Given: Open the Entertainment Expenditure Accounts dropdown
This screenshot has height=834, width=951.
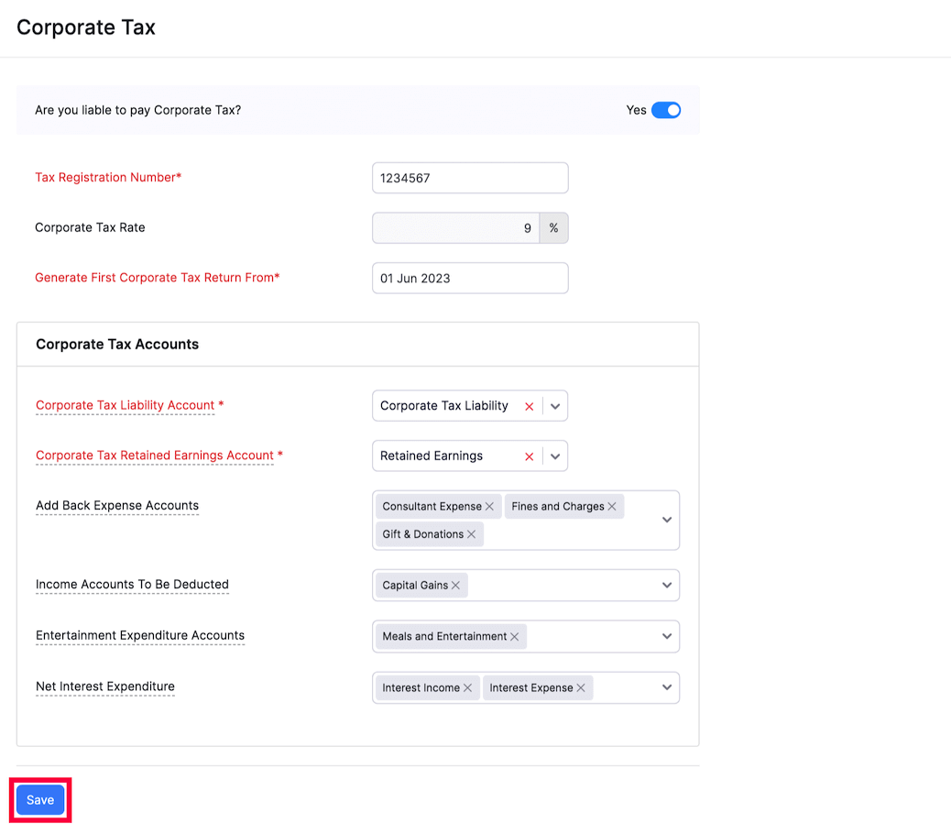Looking at the screenshot, I should [x=666, y=636].
